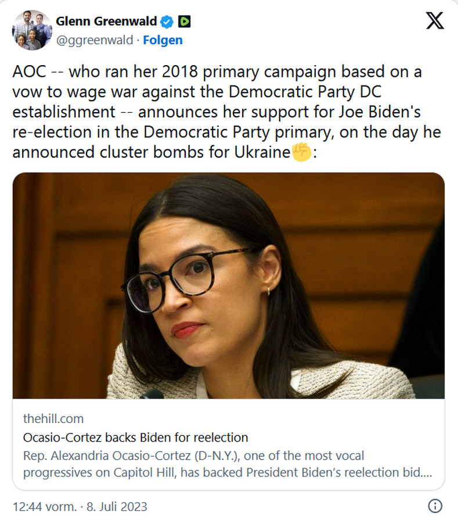The image size is (458, 523).
Task: Click the "12:44 vorm." time stamp
Action: 44,506
